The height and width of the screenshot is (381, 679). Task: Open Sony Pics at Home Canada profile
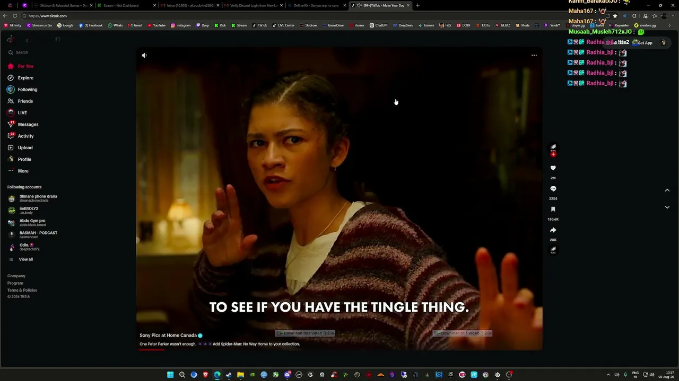pos(168,335)
